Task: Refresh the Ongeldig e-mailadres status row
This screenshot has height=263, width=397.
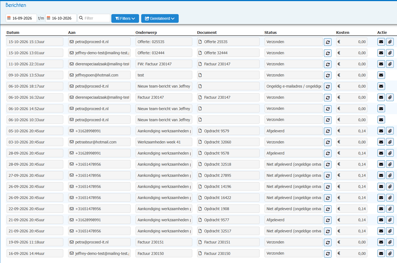Action: click(x=328, y=86)
